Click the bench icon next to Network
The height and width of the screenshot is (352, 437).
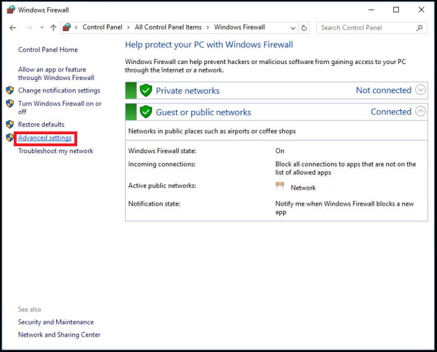pyautogui.click(x=280, y=186)
